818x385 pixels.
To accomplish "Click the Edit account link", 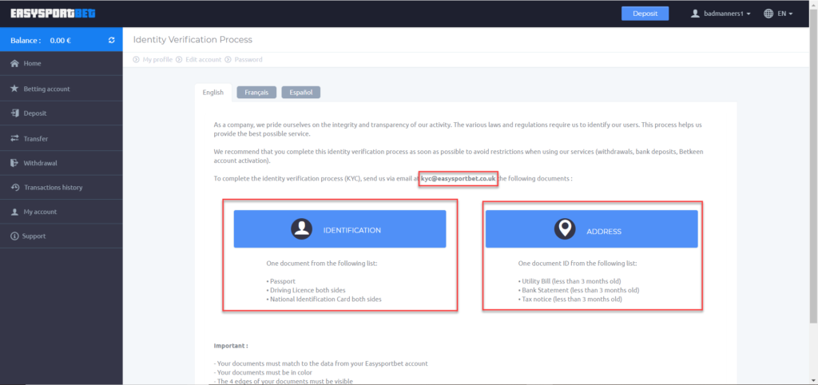I will coord(204,59).
